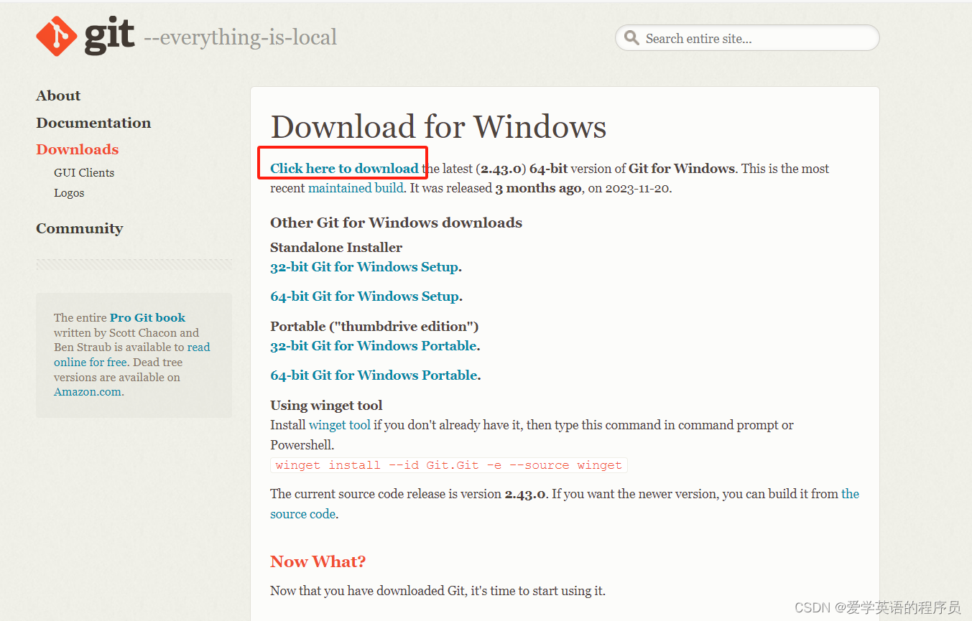
Task: Open GUI Clients submenu item
Action: (84, 172)
